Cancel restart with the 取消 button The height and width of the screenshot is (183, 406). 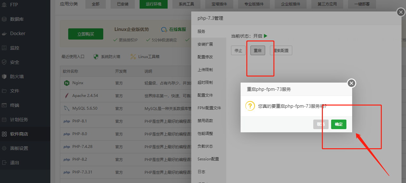[x=321, y=124]
